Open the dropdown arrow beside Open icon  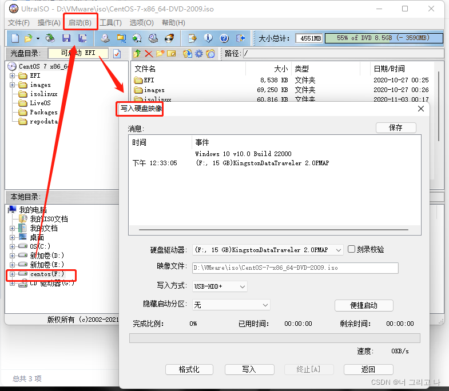point(38,38)
